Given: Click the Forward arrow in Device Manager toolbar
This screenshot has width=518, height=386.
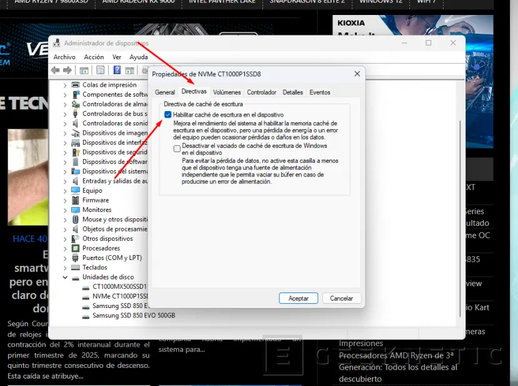Looking at the screenshot, I should 67,70.
